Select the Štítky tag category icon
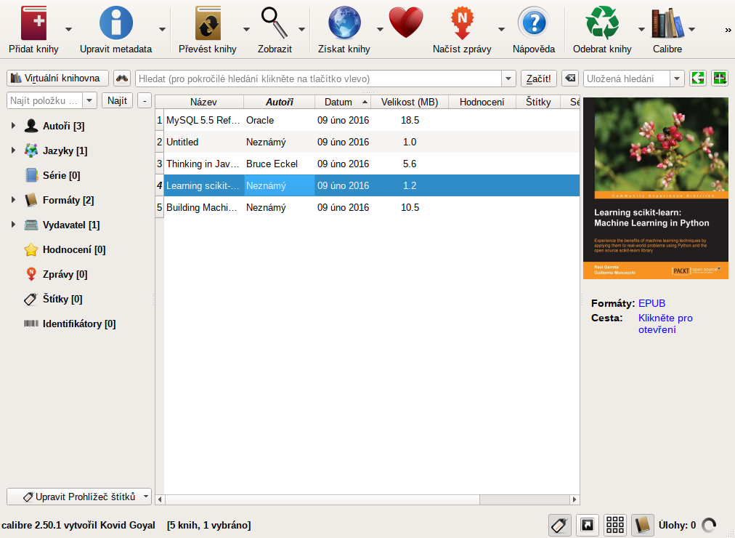 31,299
